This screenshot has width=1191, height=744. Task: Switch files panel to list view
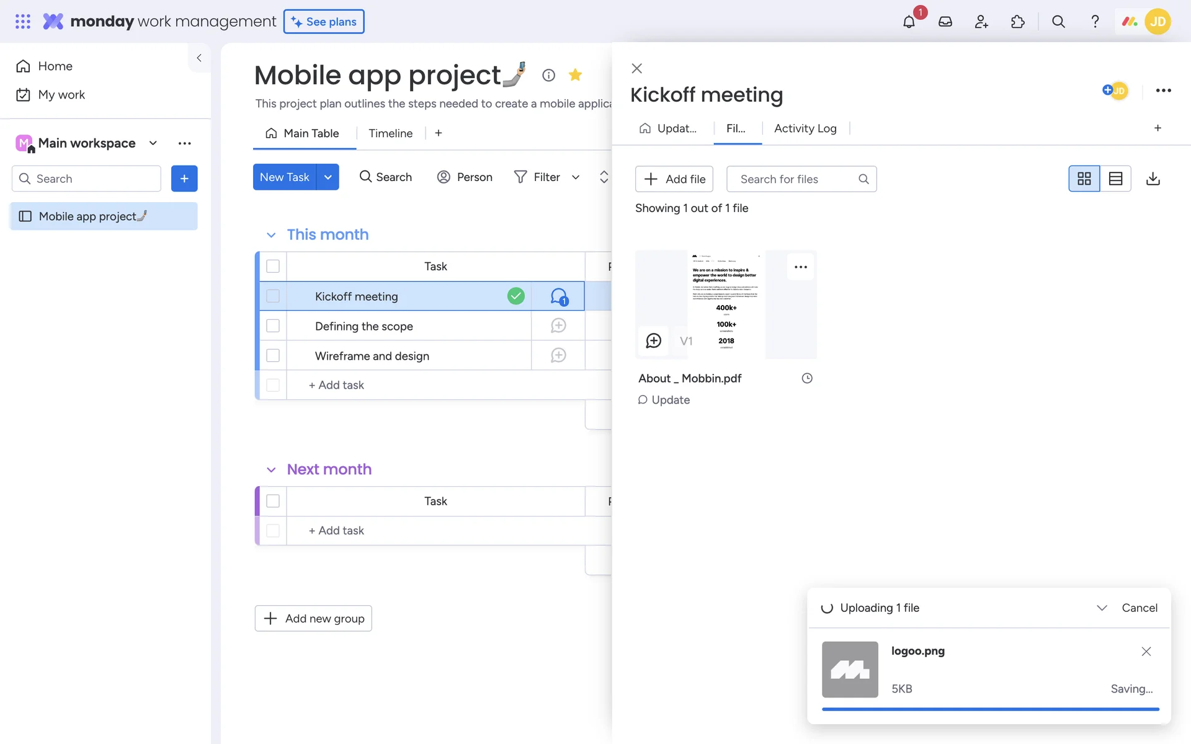pos(1115,179)
